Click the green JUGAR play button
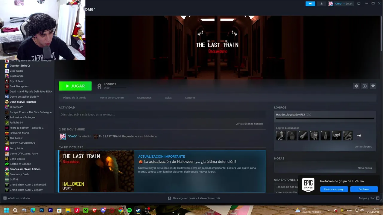Screen dimensions: 383x215 [x=75, y=86]
